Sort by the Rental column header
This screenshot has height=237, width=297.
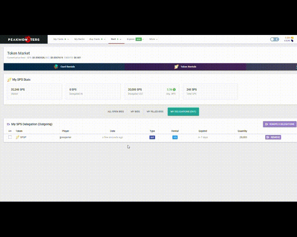point(175,131)
